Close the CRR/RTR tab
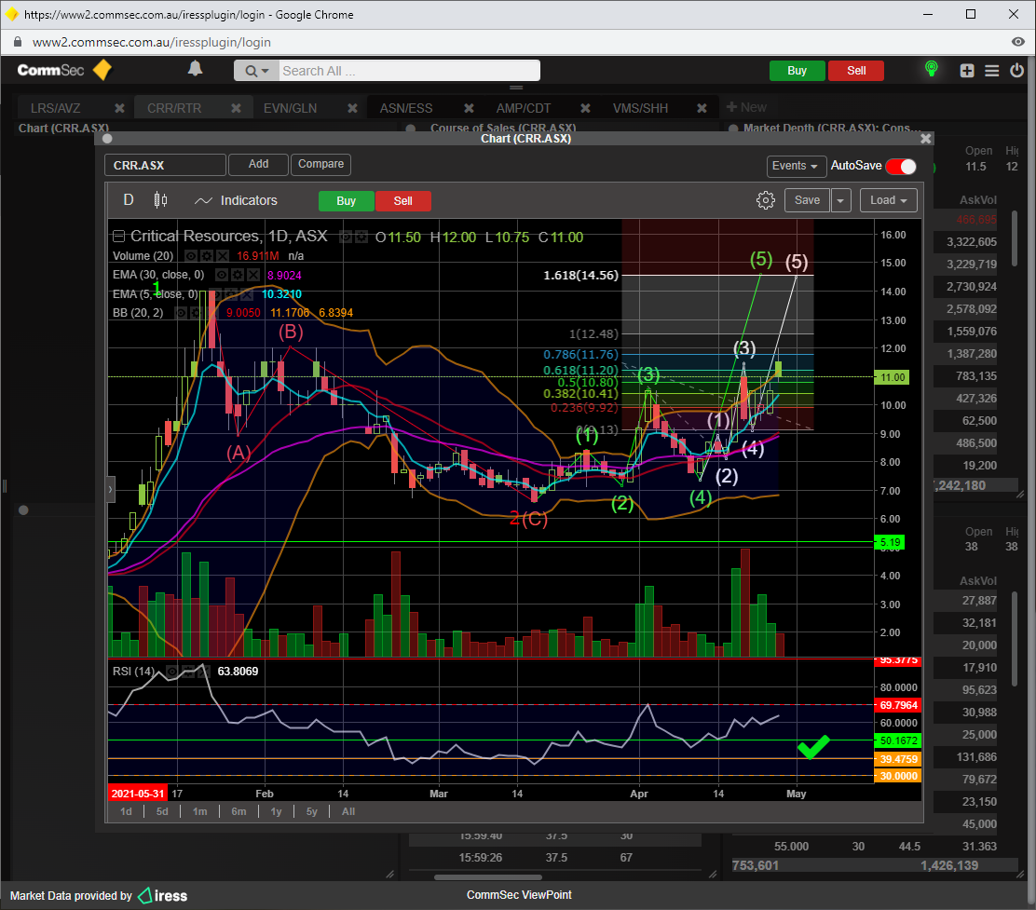 pos(236,108)
